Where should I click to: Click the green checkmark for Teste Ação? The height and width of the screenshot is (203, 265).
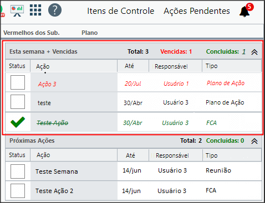click(x=18, y=122)
